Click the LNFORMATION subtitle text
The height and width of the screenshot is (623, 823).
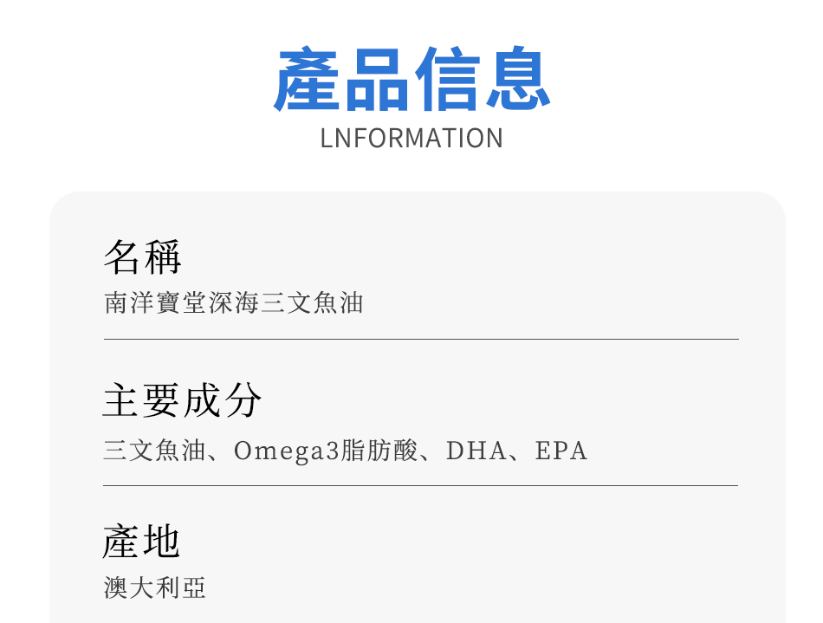[x=411, y=139]
